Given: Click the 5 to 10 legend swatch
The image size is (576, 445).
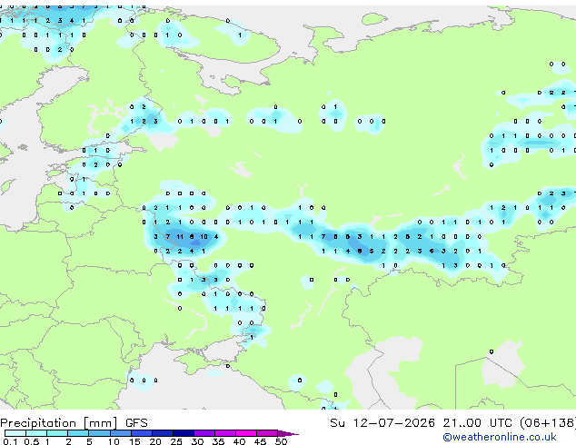Looking at the screenshot, I should pos(99,433).
